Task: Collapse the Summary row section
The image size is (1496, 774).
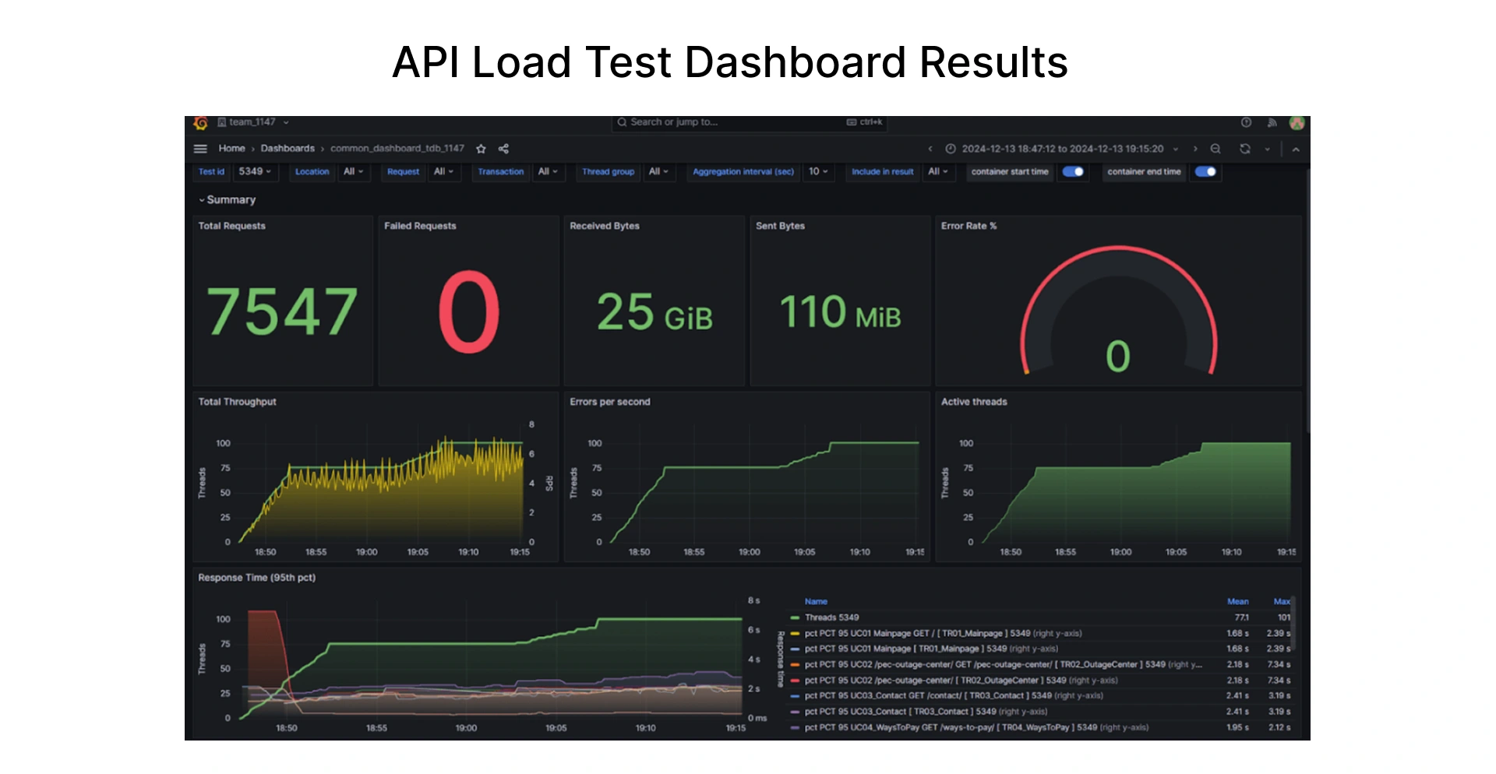Action: tap(227, 200)
